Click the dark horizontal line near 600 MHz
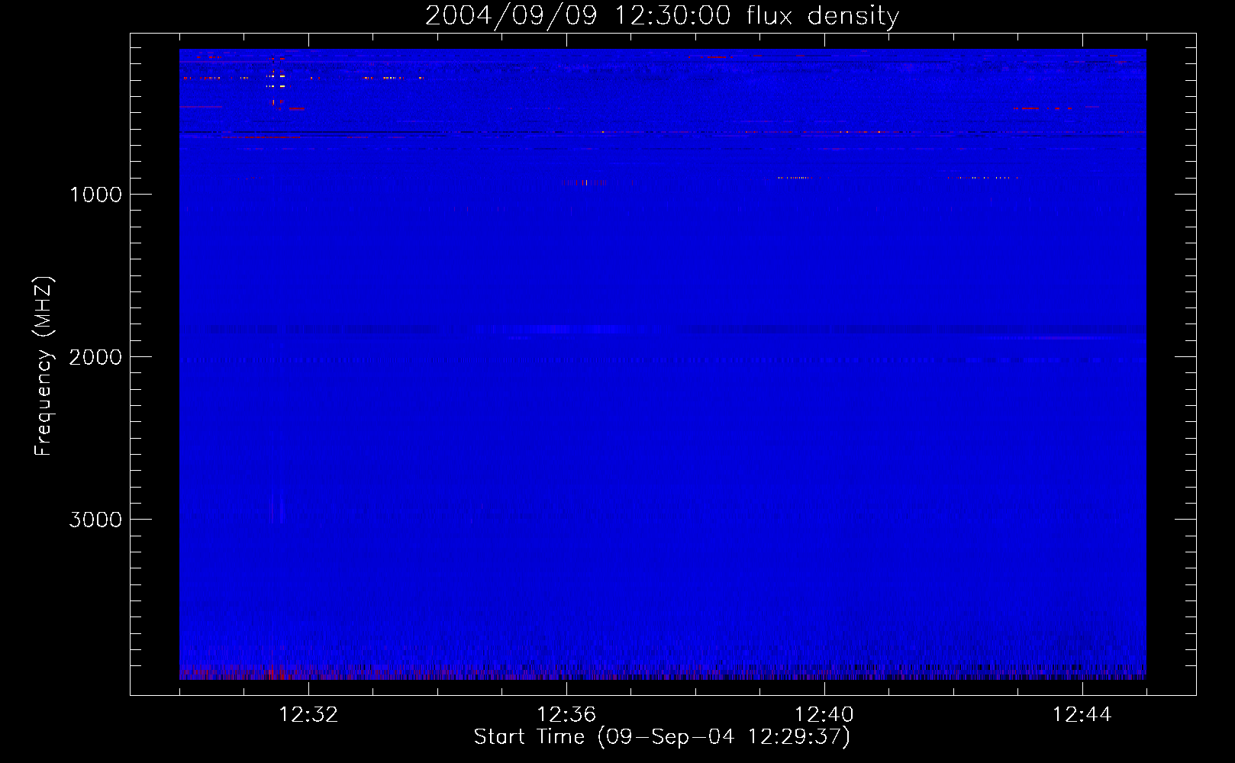 click(663, 133)
